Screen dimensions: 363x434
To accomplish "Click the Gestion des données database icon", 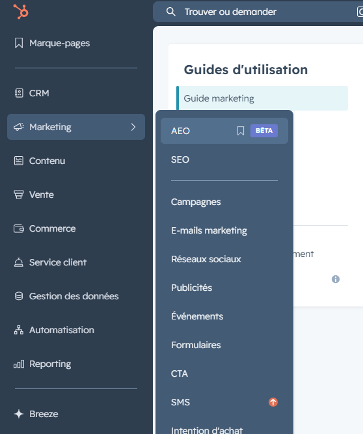I will (x=19, y=296).
